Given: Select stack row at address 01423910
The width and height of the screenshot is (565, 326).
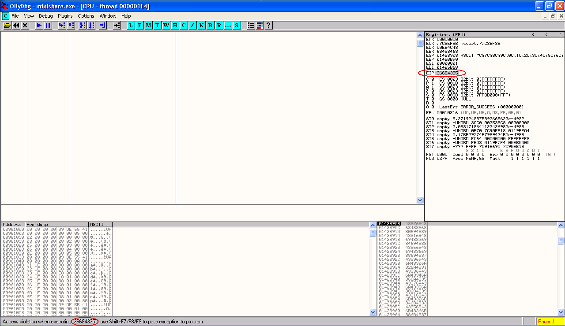Looking at the screenshot, I should click(467, 231).
